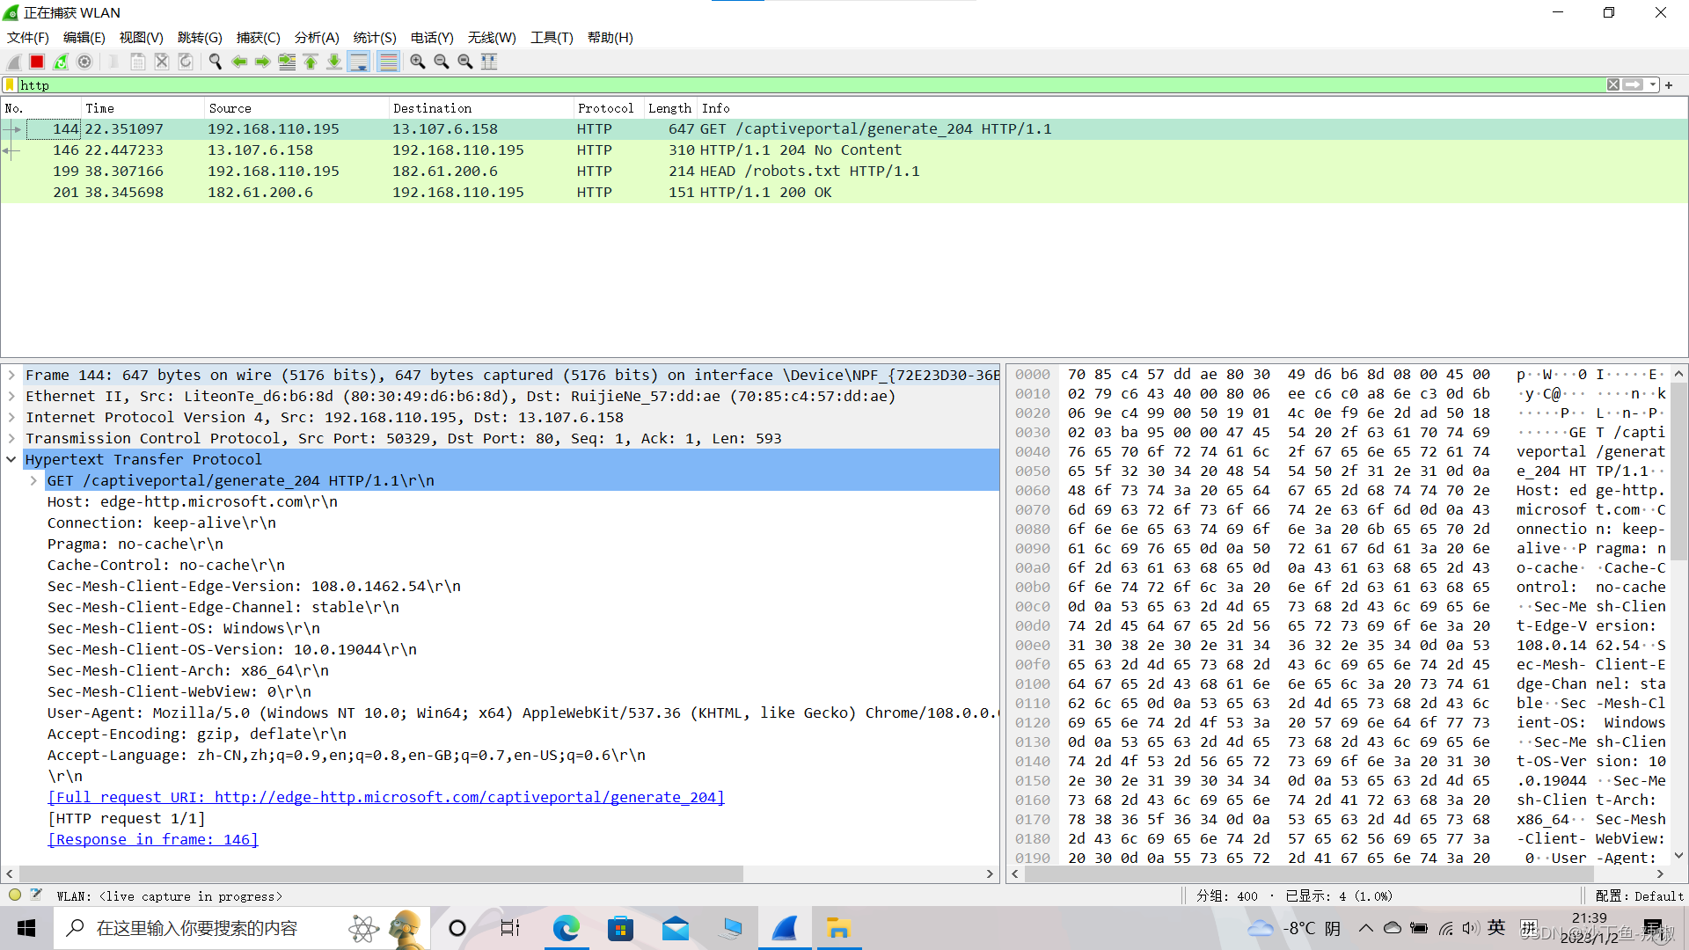Open expert information status bar icon
This screenshot has height=950, width=1689.
point(15,896)
